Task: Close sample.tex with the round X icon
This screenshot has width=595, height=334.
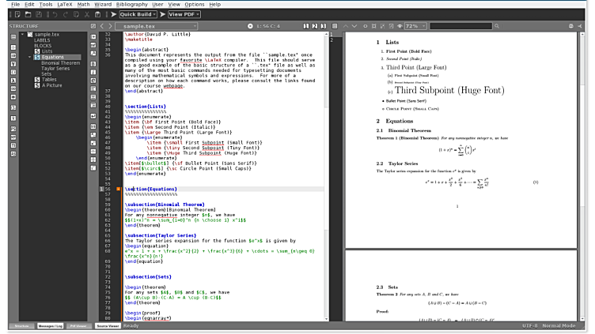Action: click(x=248, y=26)
